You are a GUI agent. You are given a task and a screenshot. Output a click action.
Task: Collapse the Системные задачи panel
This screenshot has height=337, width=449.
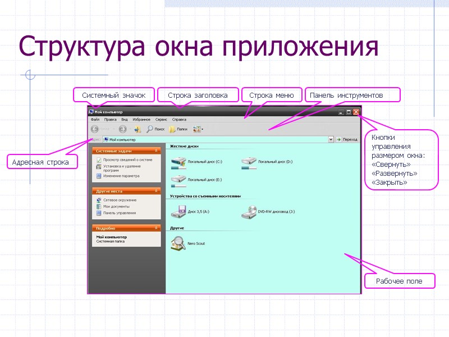pos(156,151)
